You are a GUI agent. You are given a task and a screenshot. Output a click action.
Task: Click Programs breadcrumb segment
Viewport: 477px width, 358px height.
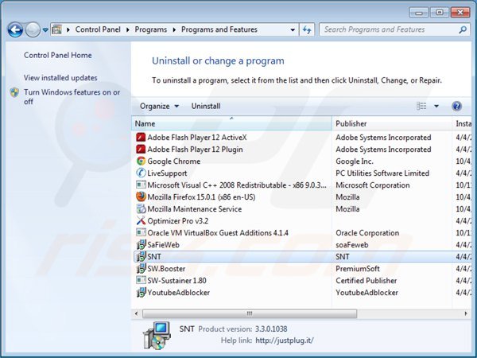click(x=150, y=29)
